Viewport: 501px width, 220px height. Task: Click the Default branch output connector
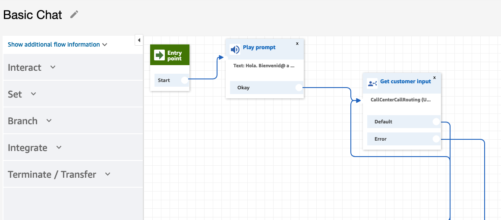436,122
